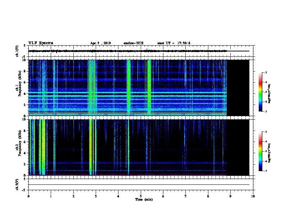Click the ch.2 spectrogram color scale bar
285x220 pixels.
click(260, 151)
